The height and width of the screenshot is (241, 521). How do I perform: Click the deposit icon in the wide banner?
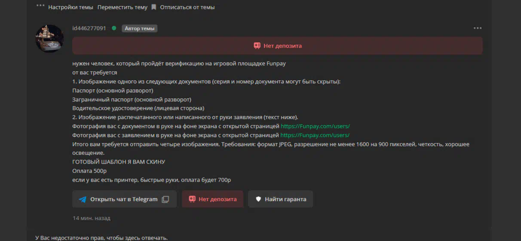(x=257, y=46)
